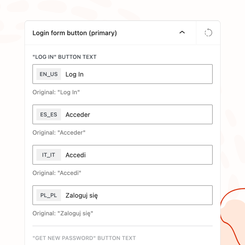245x245 pixels.
Task: Click the divider line above Get New Password
Action: [x=122, y=226]
